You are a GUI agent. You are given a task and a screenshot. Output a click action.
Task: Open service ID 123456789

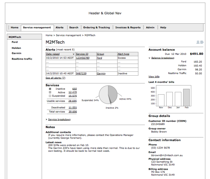click(x=82, y=58)
